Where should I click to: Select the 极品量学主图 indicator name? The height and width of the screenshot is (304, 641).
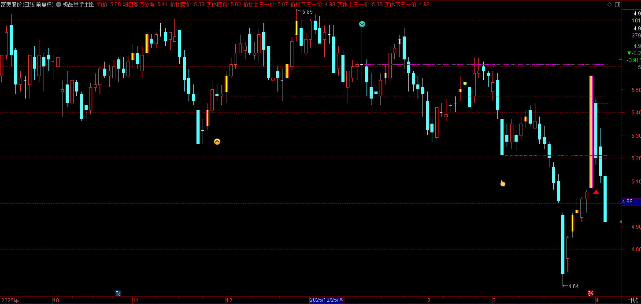[x=78, y=4]
